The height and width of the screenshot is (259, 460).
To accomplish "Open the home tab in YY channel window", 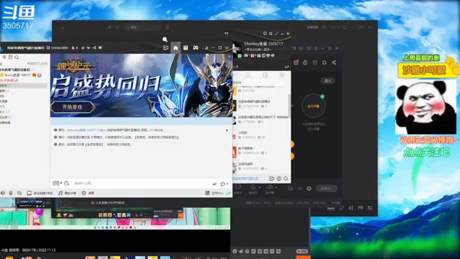I will pos(175,48).
